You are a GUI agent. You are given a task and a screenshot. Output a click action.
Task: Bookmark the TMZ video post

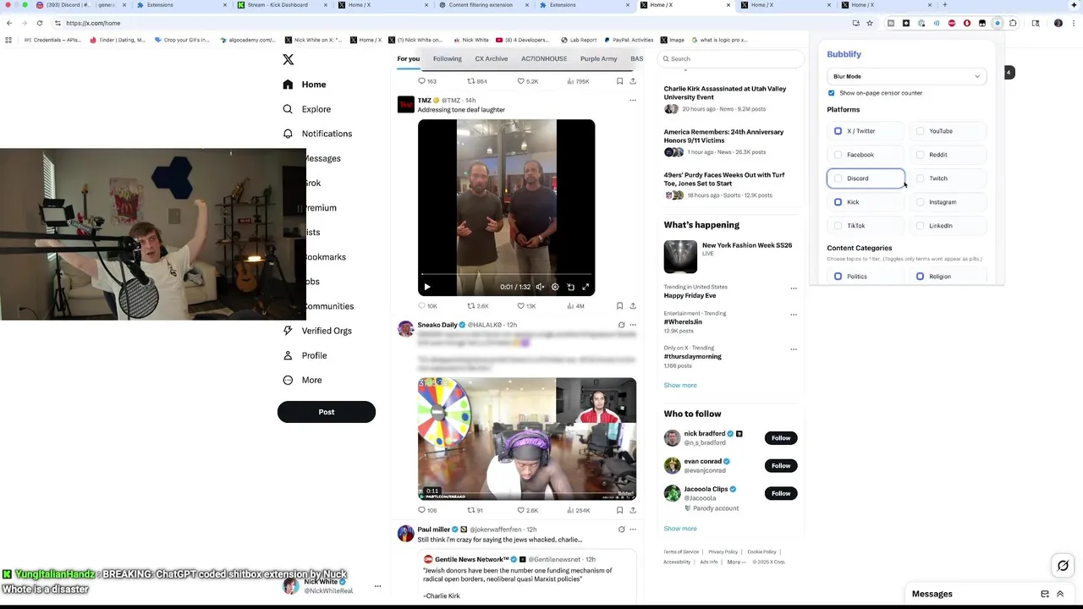pyautogui.click(x=619, y=306)
